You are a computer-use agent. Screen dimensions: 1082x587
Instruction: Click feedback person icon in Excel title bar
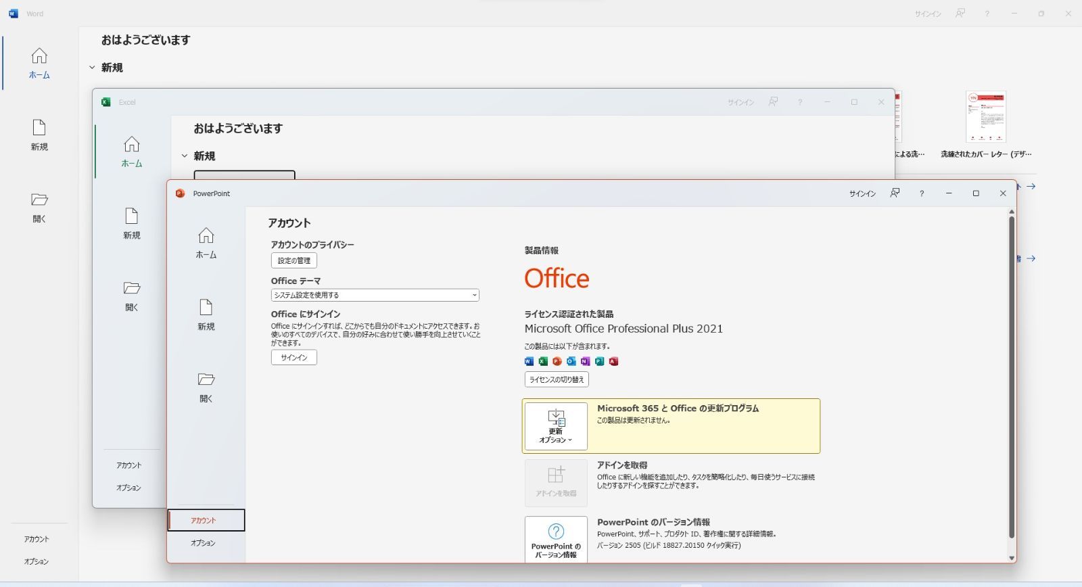pyautogui.click(x=773, y=101)
